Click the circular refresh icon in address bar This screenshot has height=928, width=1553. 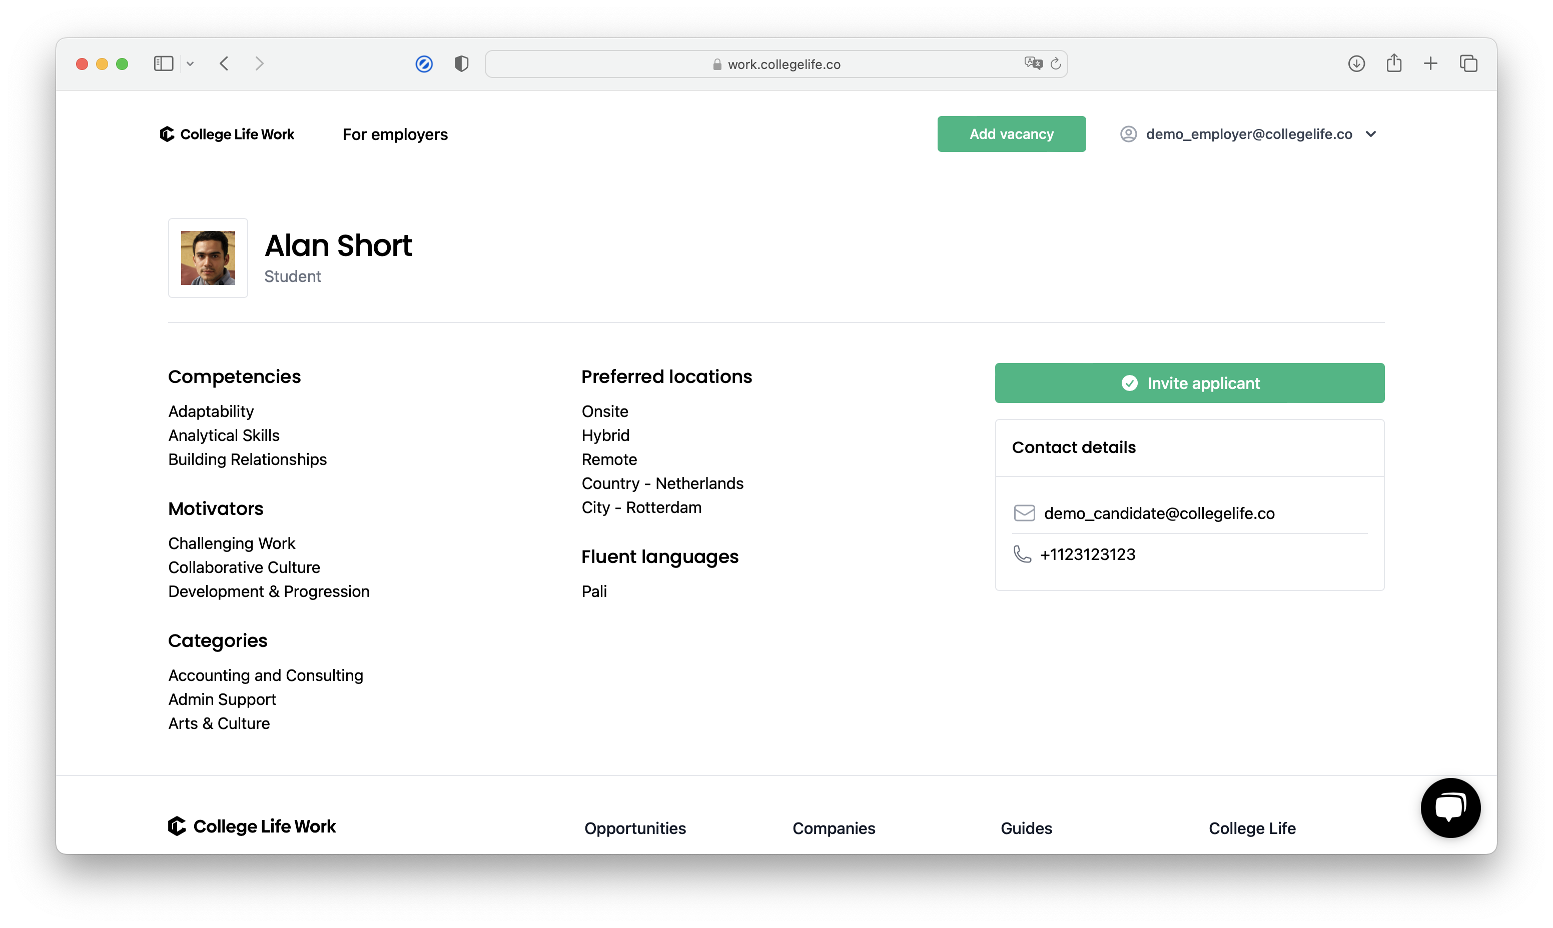[x=1055, y=63]
